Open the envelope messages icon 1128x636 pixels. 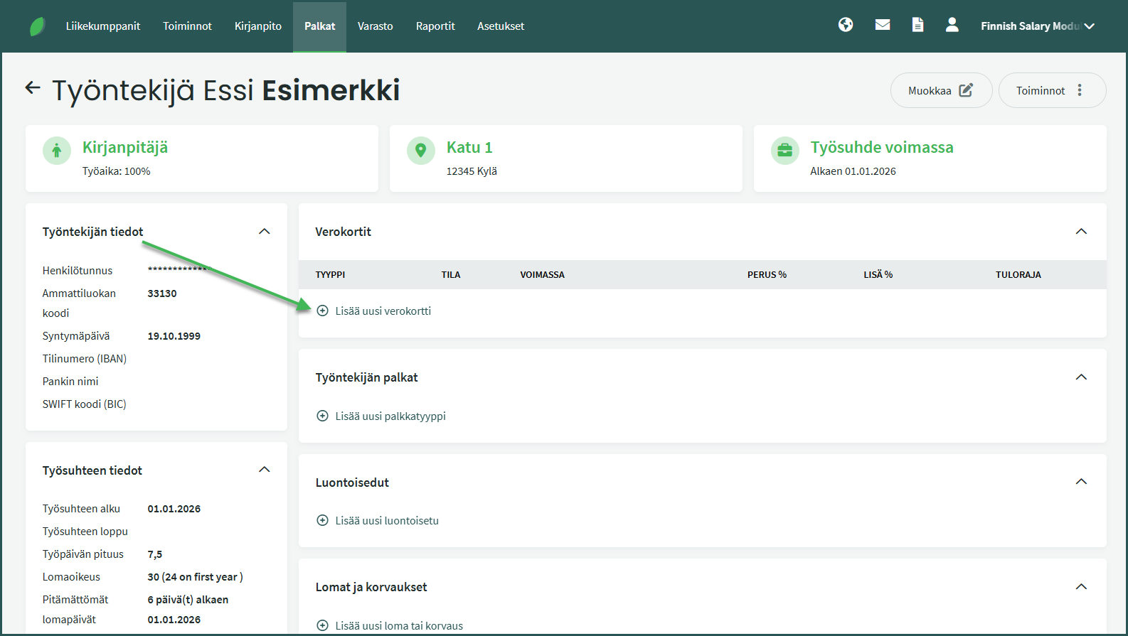(x=883, y=25)
